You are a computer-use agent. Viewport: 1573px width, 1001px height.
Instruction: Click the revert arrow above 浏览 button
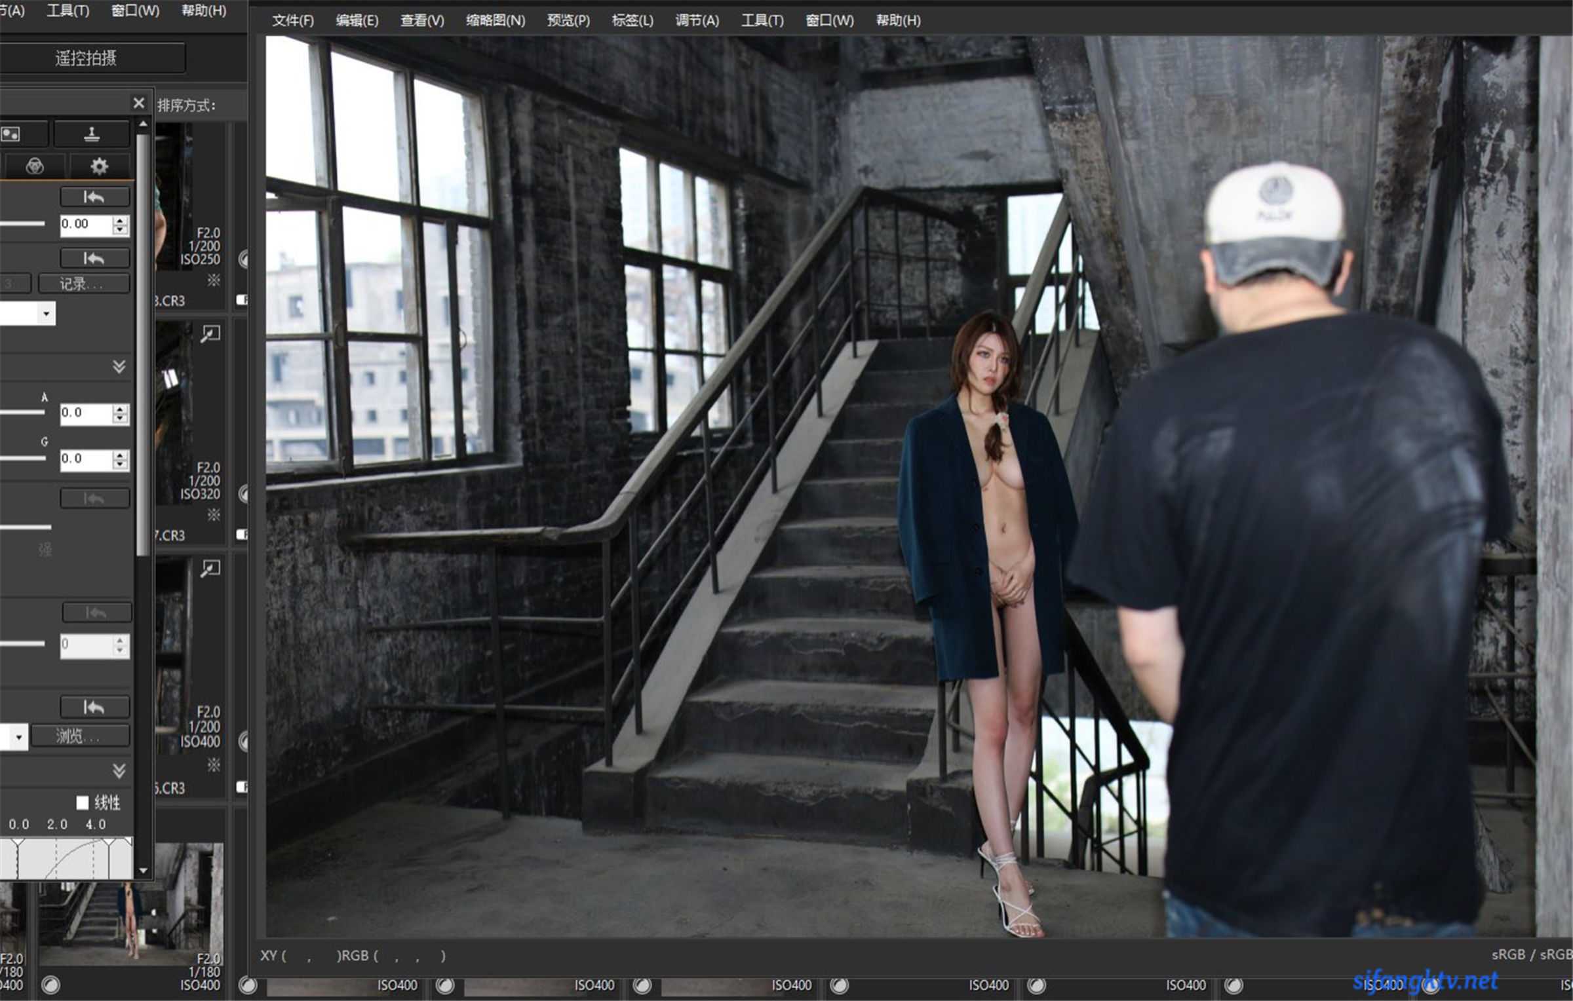94,708
